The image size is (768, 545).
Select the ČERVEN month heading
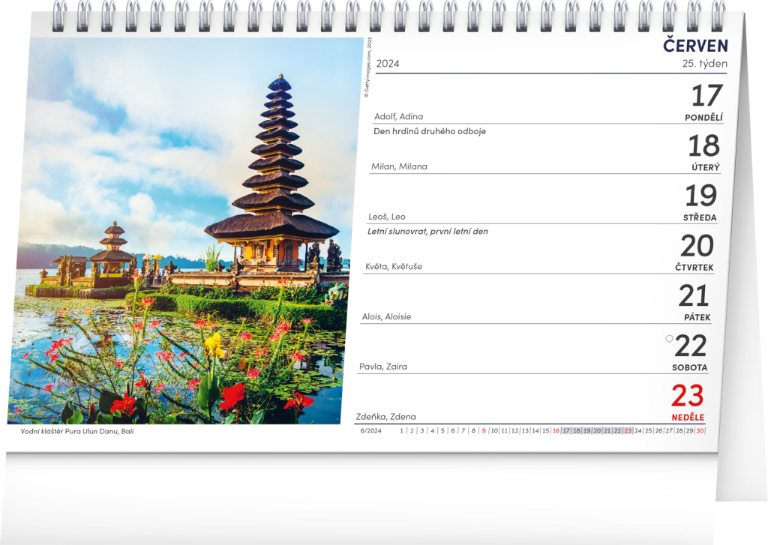[x=695, y=46]
